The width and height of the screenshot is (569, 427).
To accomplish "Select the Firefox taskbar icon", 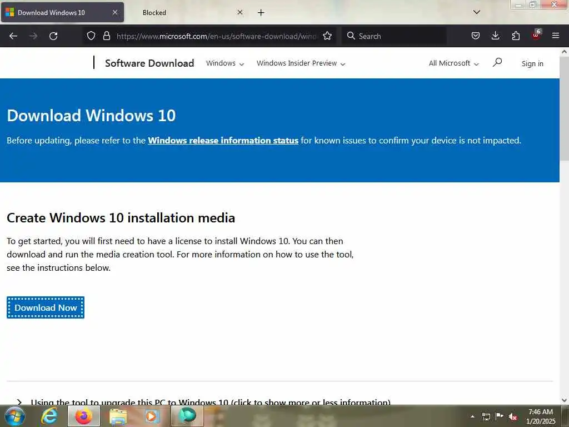I will point(84,416).
